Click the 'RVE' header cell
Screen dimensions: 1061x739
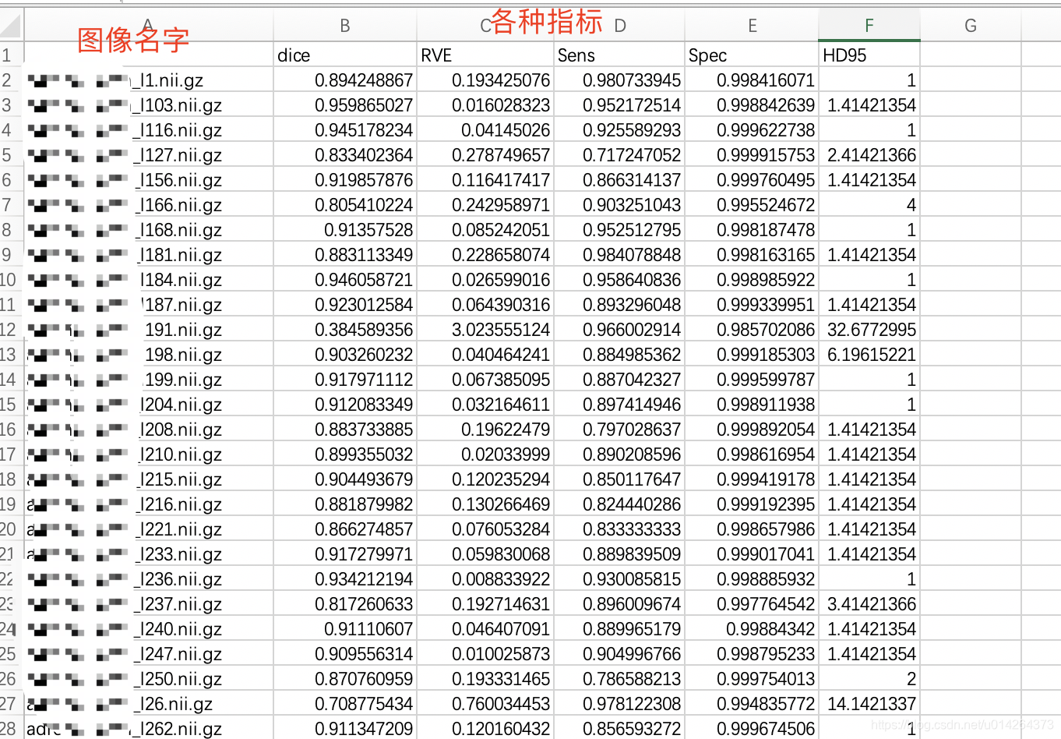point(485,55)
